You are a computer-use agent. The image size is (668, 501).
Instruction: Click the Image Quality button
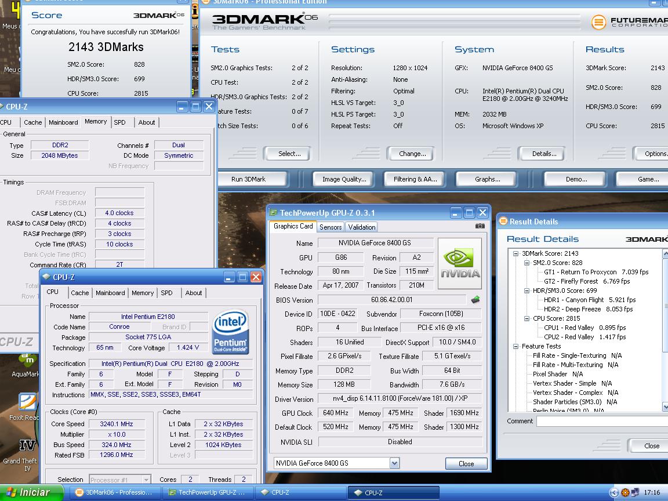(344, 179)
